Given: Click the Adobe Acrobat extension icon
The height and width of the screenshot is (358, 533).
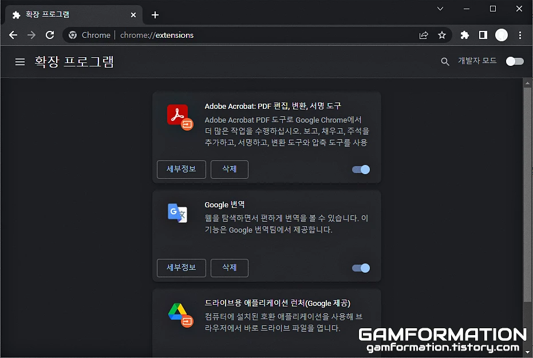Looking at the screenshot, I should point(180,117).
